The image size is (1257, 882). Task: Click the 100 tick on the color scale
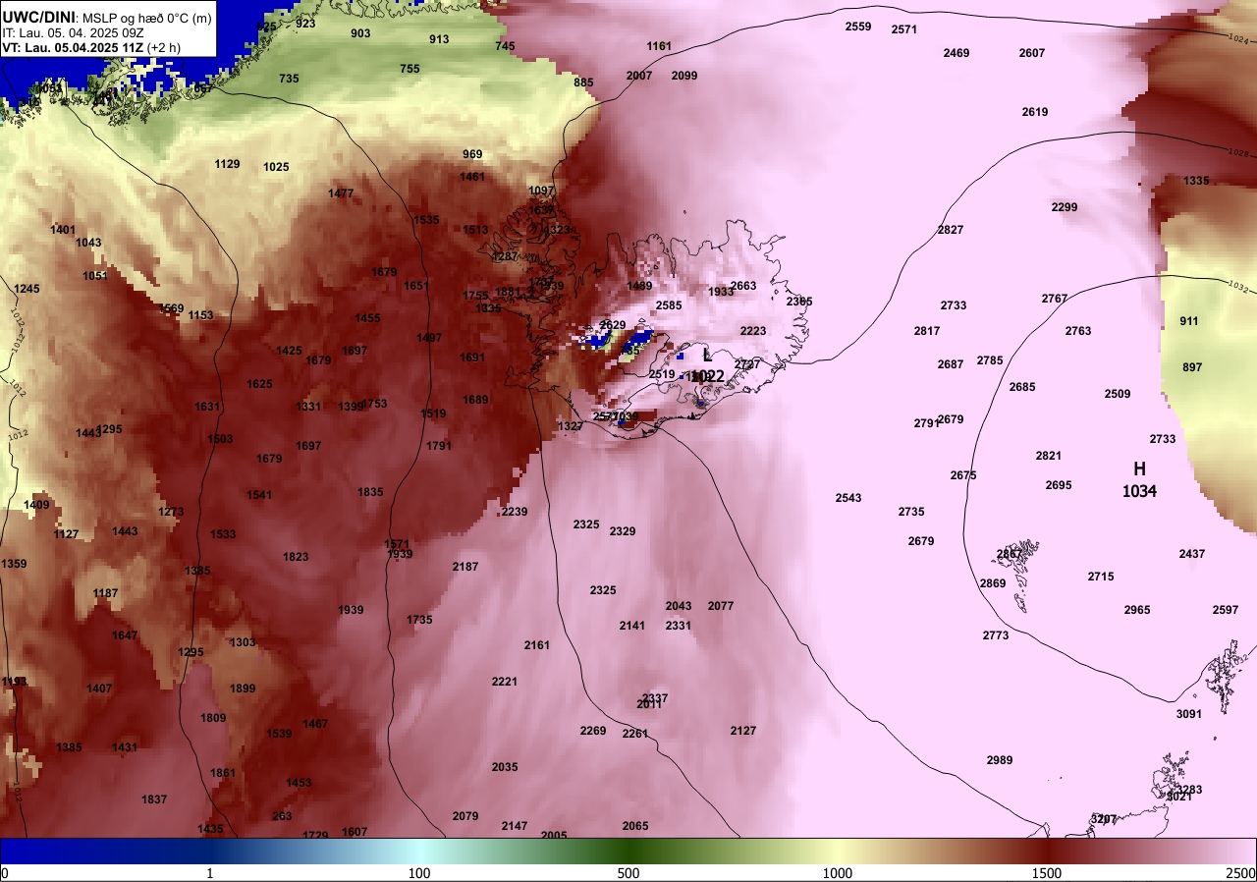(419, 873)
